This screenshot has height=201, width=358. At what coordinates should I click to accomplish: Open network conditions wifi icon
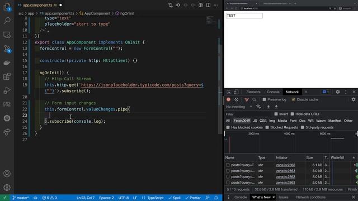tap(258, 107)
